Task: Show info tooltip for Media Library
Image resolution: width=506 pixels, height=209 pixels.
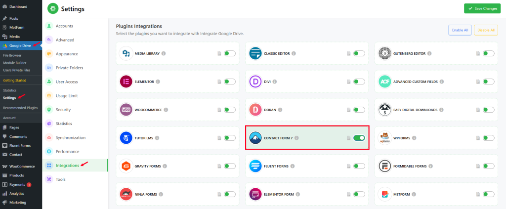Action: [x=164, y=53]
